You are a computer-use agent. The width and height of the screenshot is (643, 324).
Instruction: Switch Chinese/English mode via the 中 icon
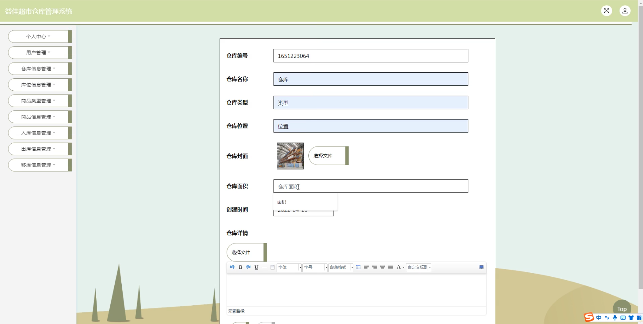click(599, 318)
